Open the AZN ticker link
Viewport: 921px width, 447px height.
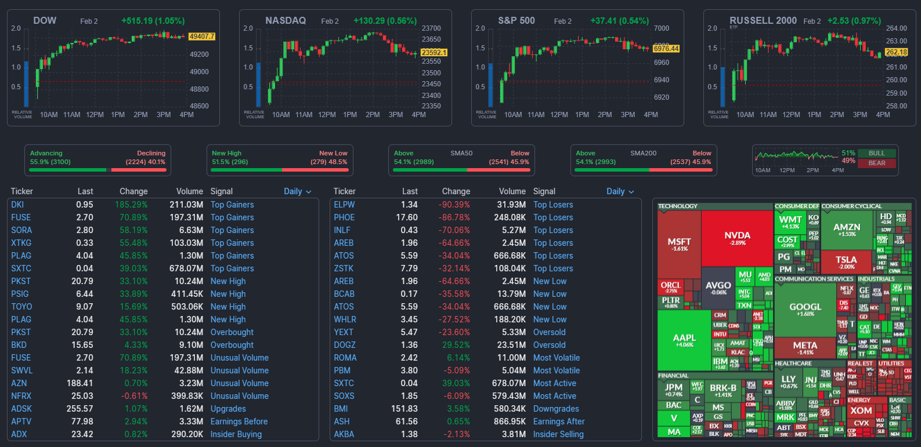tap(19, 383)
